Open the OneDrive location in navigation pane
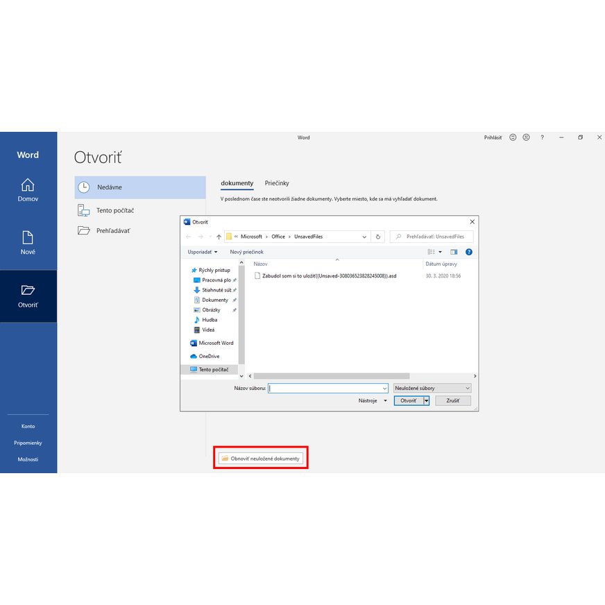Viewport: 605px width, 605px height. point(209,356)
